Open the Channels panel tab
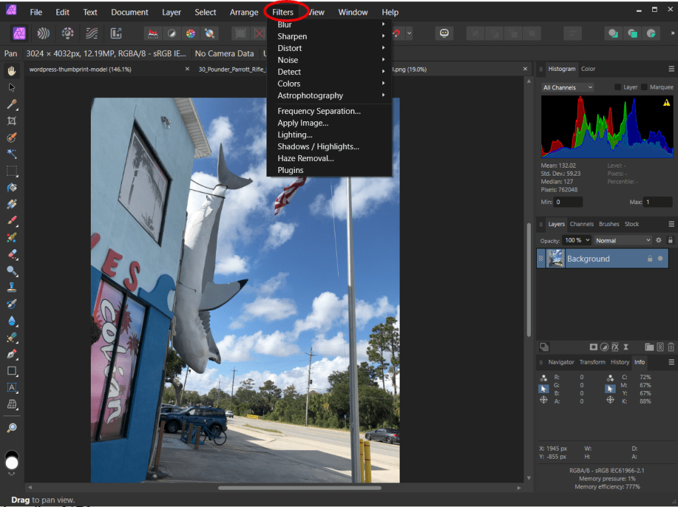The height and width of the screenshot is (507, 678). [581, 224]
